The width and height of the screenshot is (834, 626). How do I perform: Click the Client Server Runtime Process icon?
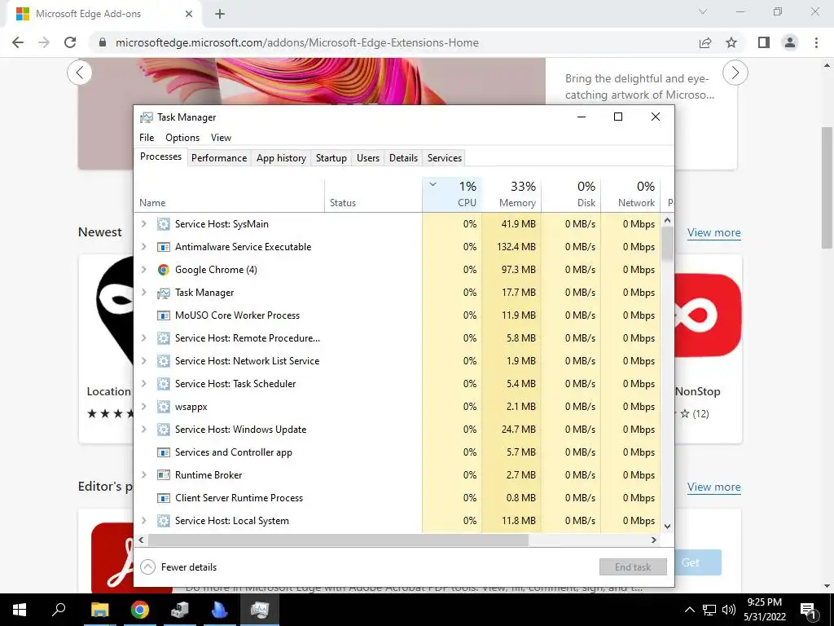coord(163,498)
